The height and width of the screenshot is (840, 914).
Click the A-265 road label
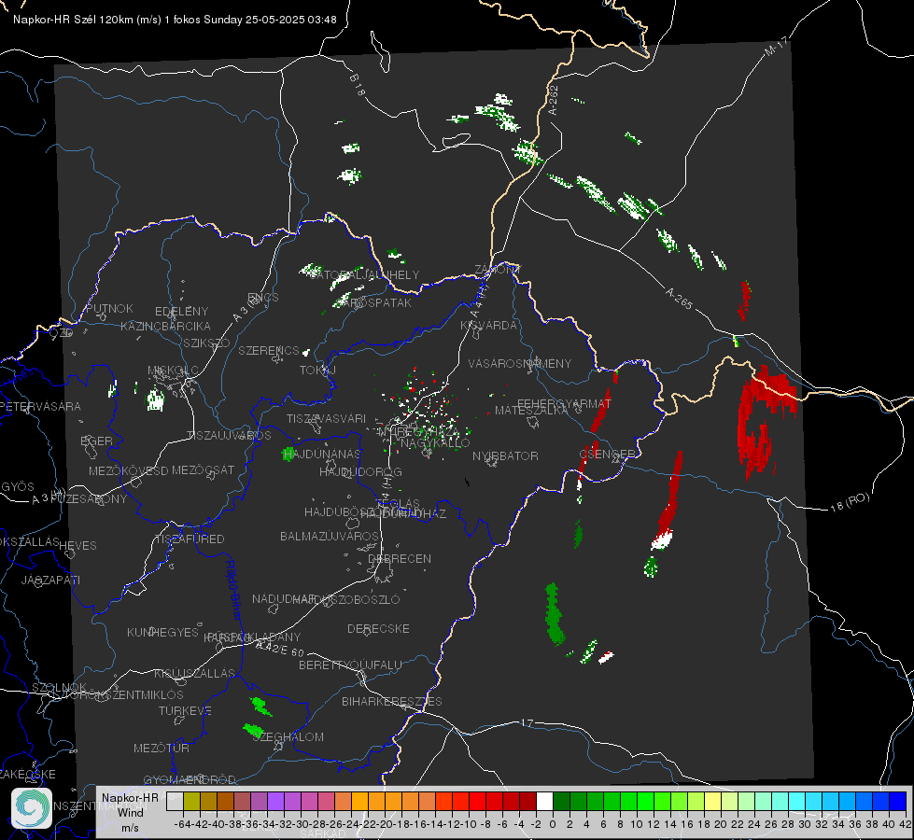(679, 298)
